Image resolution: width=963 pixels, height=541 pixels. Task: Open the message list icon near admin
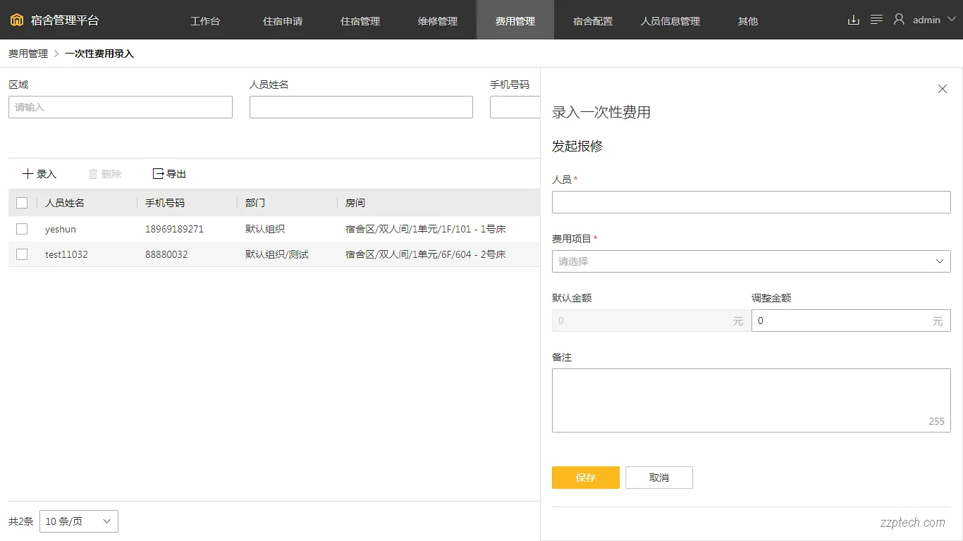click(876, 20)
